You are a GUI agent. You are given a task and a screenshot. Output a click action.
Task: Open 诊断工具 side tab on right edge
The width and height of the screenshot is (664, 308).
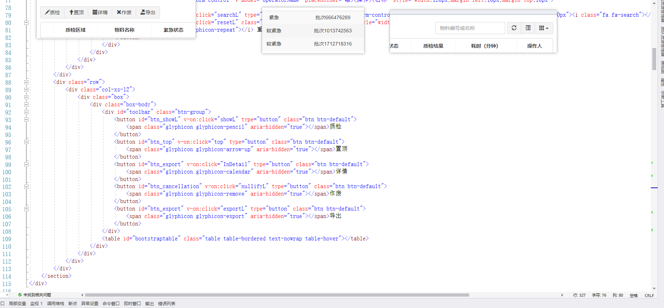pyautogui.click(x=662, y=99)
